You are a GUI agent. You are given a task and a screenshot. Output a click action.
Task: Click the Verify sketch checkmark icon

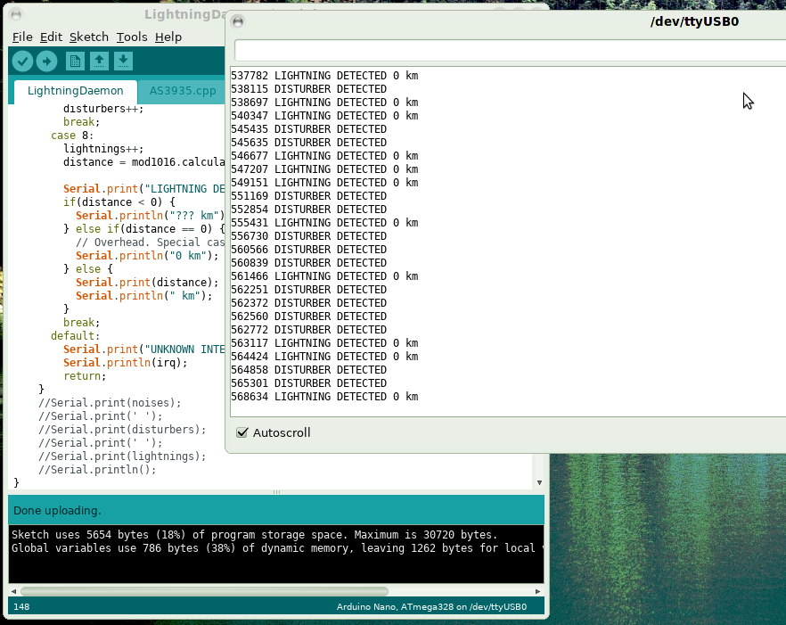pos(22,62)
